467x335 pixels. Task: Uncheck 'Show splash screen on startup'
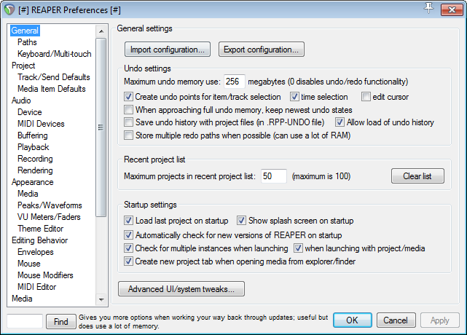tap(242, 221)
